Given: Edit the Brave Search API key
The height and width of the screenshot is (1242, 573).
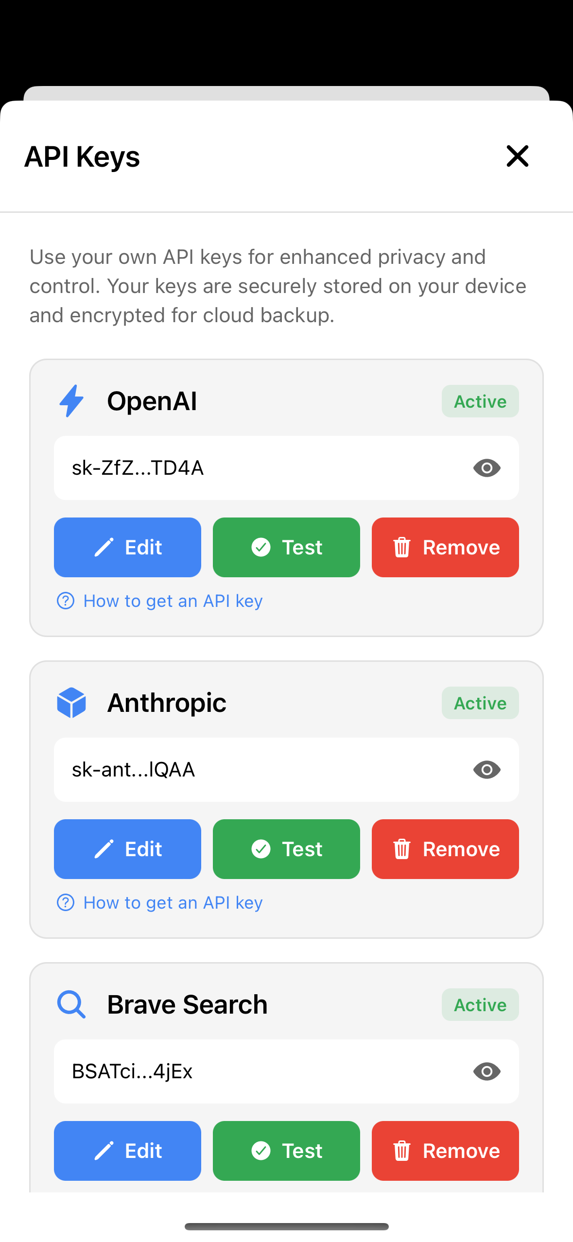Looking at the screenshot, I should (127, 1151).
